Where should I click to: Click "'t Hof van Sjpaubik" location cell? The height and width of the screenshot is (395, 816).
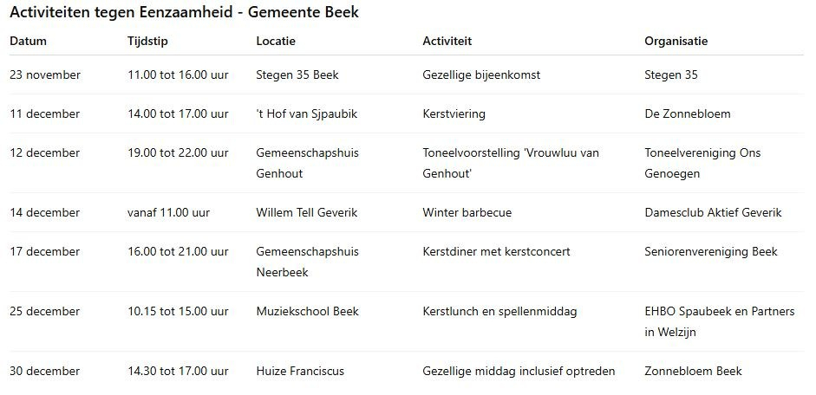point(302,113)
